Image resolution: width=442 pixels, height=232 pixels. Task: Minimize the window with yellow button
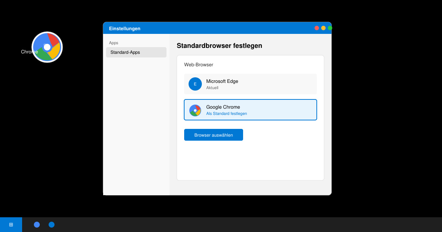point(323,28)
